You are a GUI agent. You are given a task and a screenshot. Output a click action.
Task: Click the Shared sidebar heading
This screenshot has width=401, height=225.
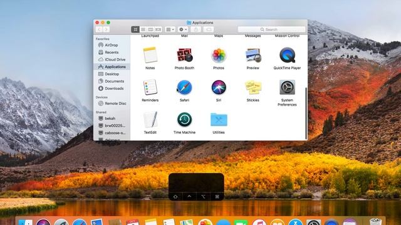(x=101, y=112)
